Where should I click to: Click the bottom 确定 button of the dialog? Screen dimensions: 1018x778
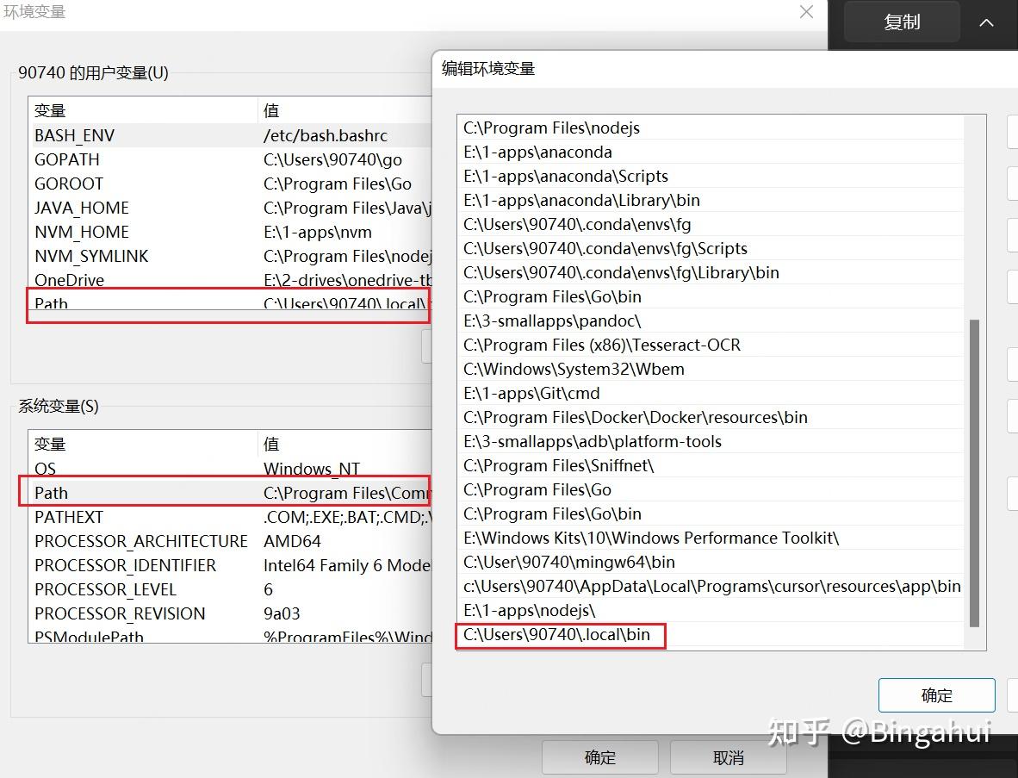coord(599,757)
